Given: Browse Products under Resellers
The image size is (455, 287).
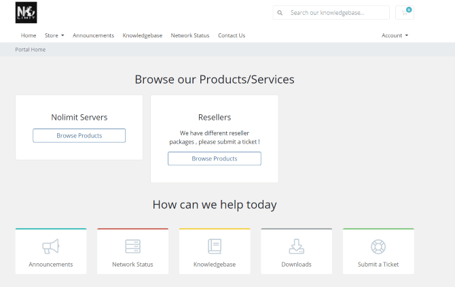Looking at the screenshot, I should click(x=215, y=158).
